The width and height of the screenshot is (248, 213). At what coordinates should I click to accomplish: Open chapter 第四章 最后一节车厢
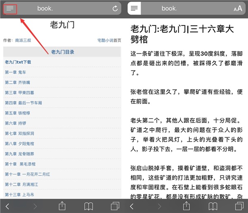(x=23, y=103)
